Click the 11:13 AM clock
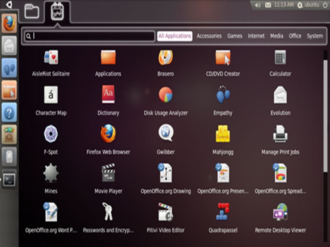 point(284,5)
